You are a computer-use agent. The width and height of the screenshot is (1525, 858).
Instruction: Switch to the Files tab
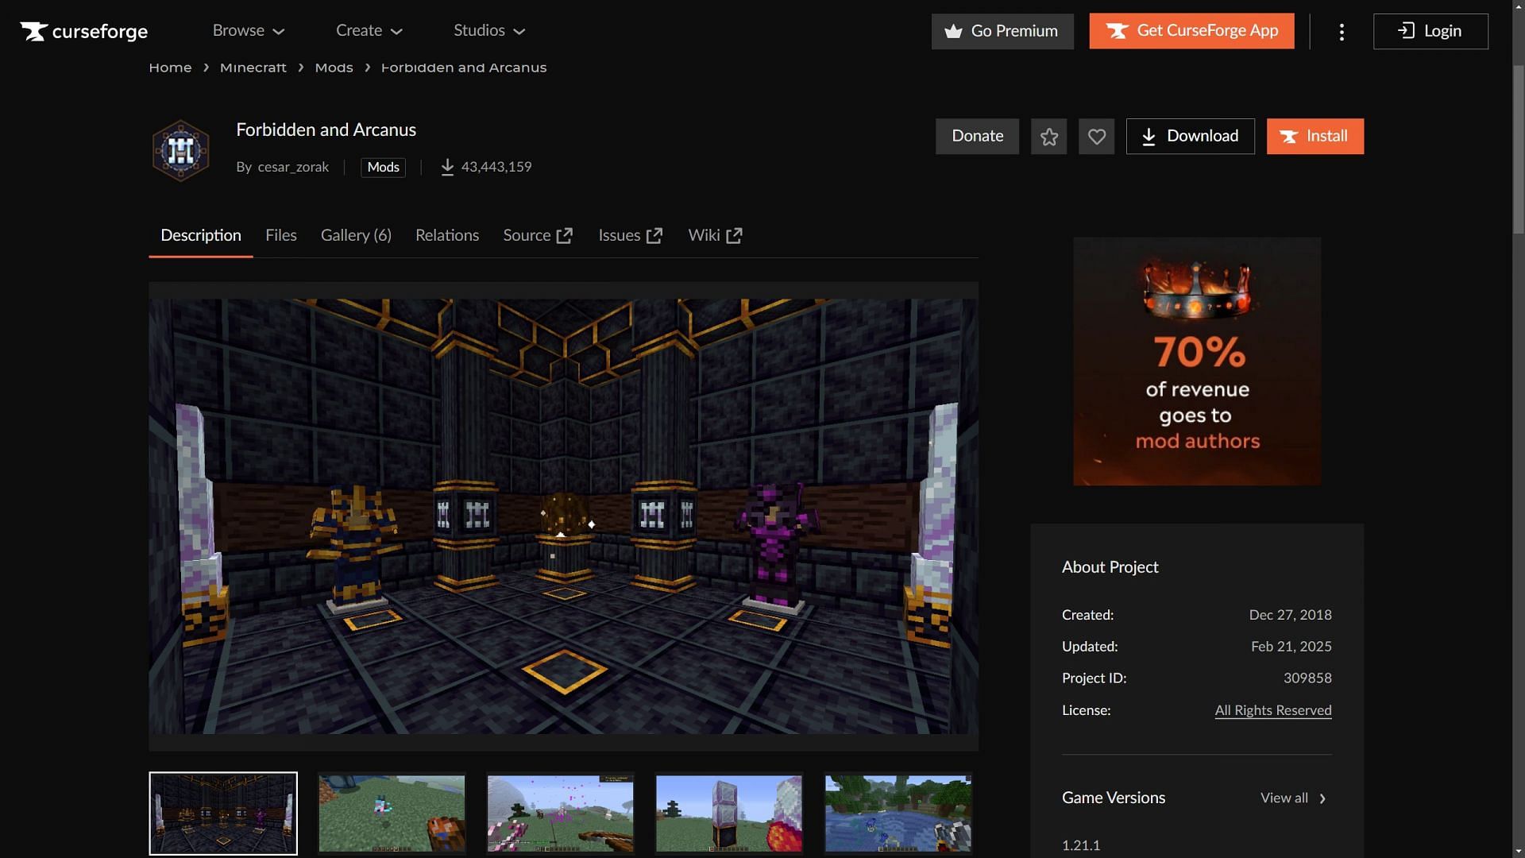tap(280, 234)
